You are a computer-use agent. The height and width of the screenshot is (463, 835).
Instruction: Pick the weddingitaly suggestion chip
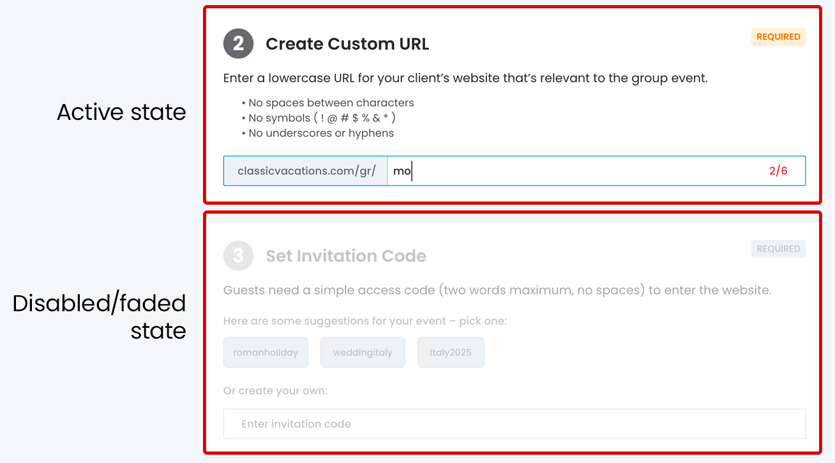pyautogui.click(x=363, y=352)
